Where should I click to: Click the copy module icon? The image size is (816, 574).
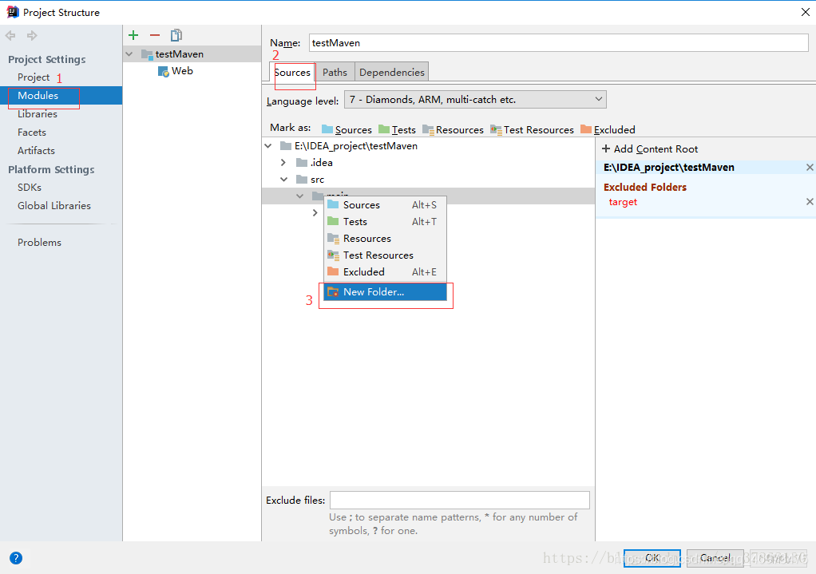pyautogui.click(x=176, y=35)
